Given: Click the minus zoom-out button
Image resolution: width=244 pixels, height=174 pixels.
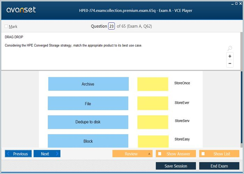Looking at the screenshot, I should [230, 63].
